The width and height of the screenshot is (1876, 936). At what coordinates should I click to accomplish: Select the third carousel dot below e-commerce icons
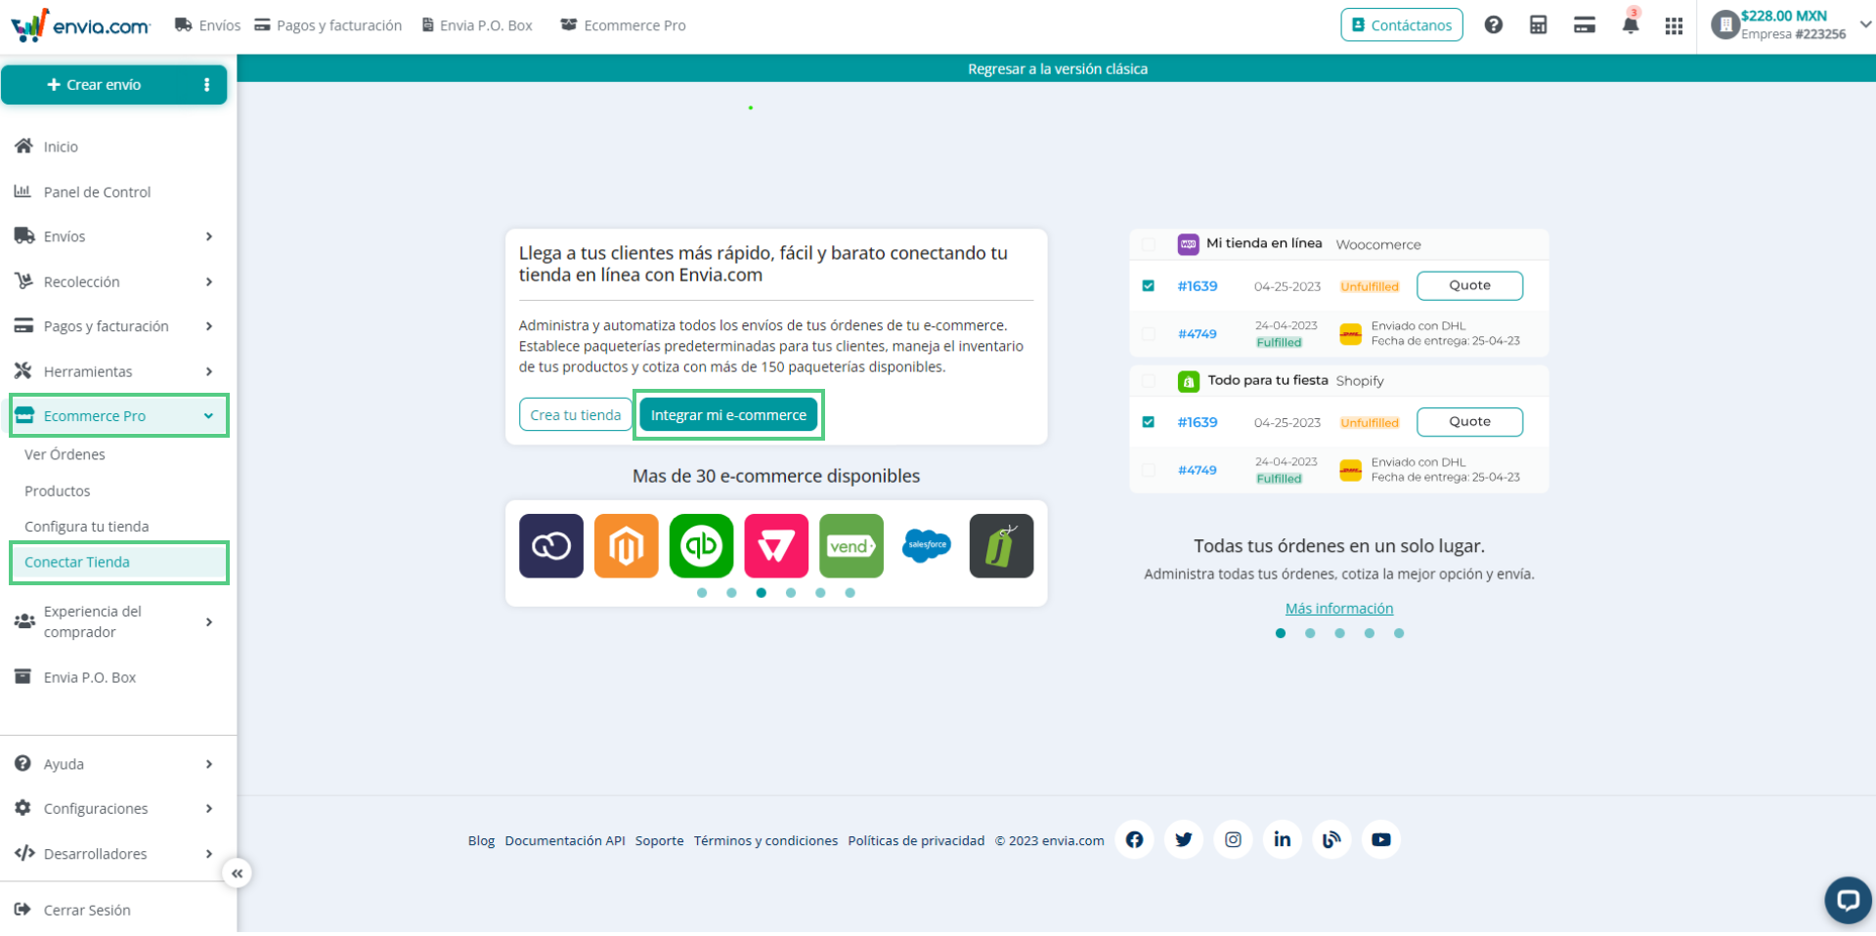click(x=762, y=593)
